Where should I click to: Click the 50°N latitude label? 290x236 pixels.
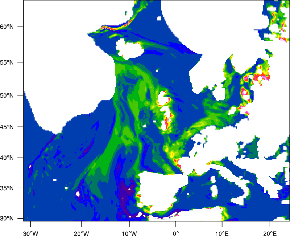click(x=7, y=95)
